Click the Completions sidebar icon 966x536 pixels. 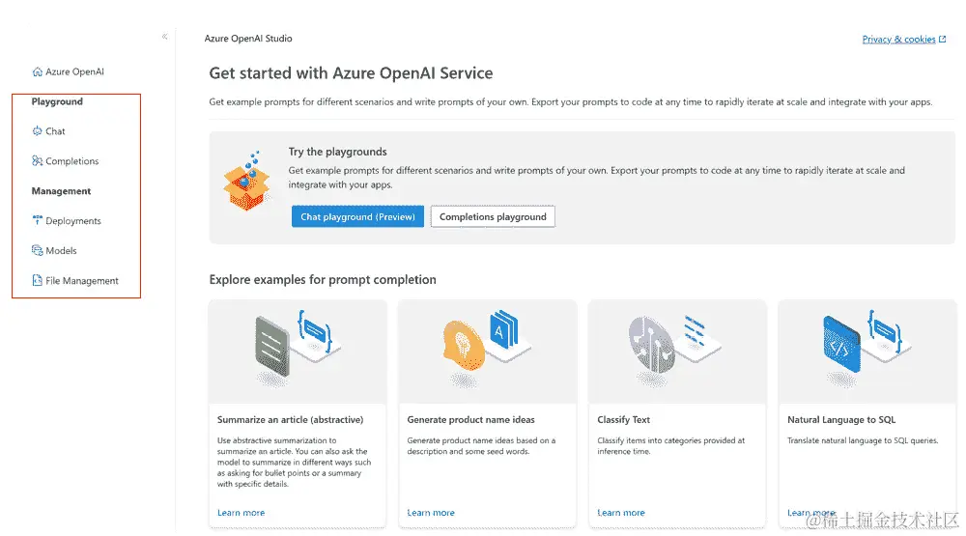pyautogui.click(x=38, y=160)
